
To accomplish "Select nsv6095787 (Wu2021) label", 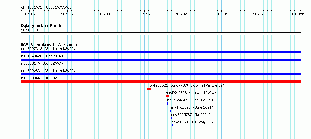I will (191, 115).
